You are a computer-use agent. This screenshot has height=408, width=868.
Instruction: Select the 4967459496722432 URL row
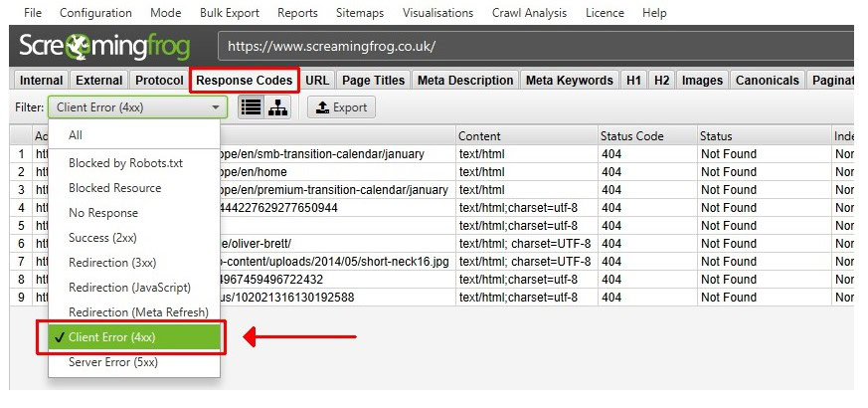(432, 280)
